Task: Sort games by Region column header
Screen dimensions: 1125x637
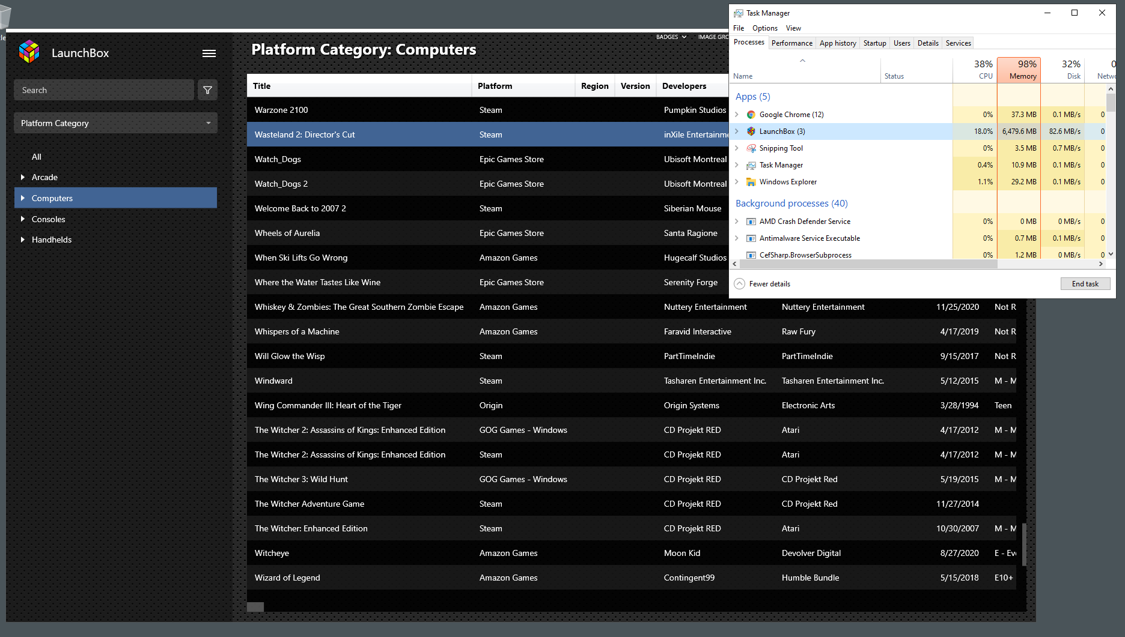Action: pyautogui.click(x=594, y=86)
